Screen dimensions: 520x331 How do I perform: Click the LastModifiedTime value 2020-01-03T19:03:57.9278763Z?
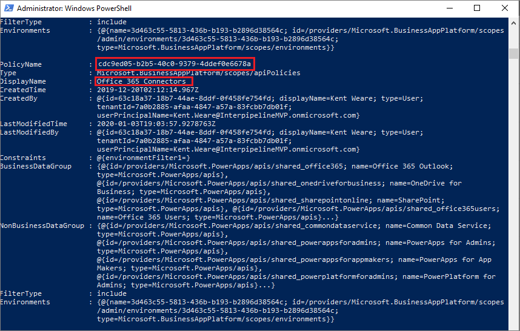(156, 124)
